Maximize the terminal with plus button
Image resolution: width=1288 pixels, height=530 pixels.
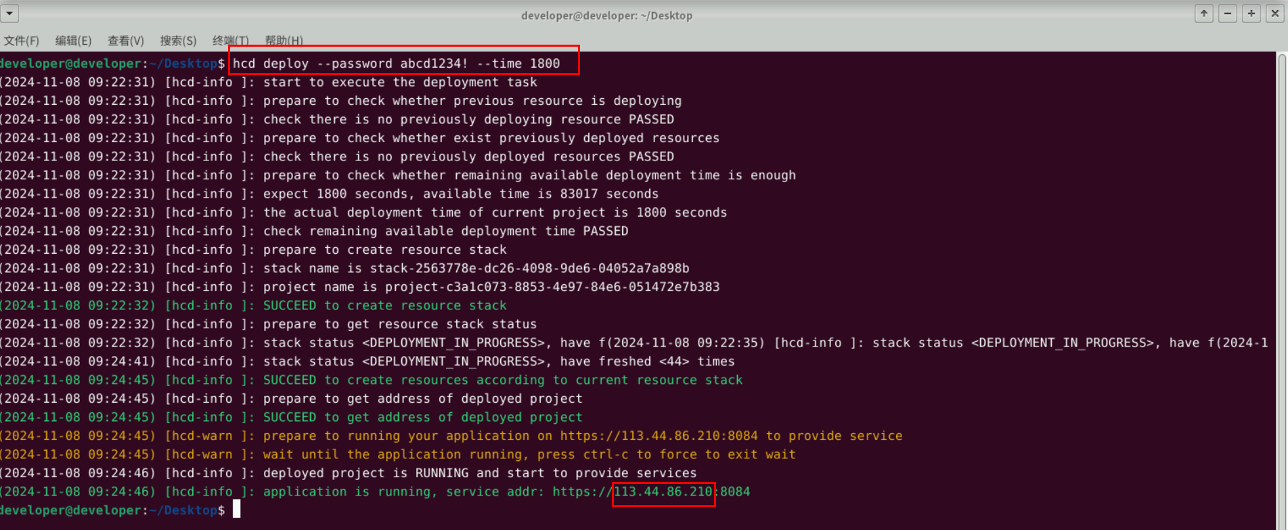1251,14
